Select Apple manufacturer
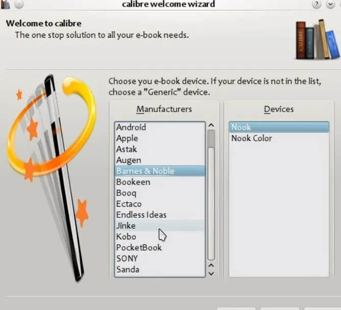 (160, 138)
